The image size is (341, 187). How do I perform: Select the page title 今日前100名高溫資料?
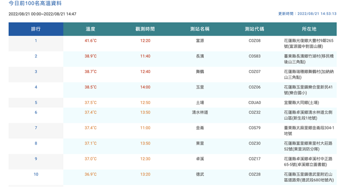tap(35, 4)
